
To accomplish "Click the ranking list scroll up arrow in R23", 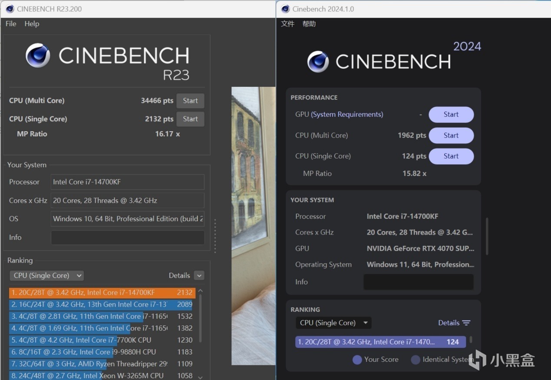I will 200,291.
